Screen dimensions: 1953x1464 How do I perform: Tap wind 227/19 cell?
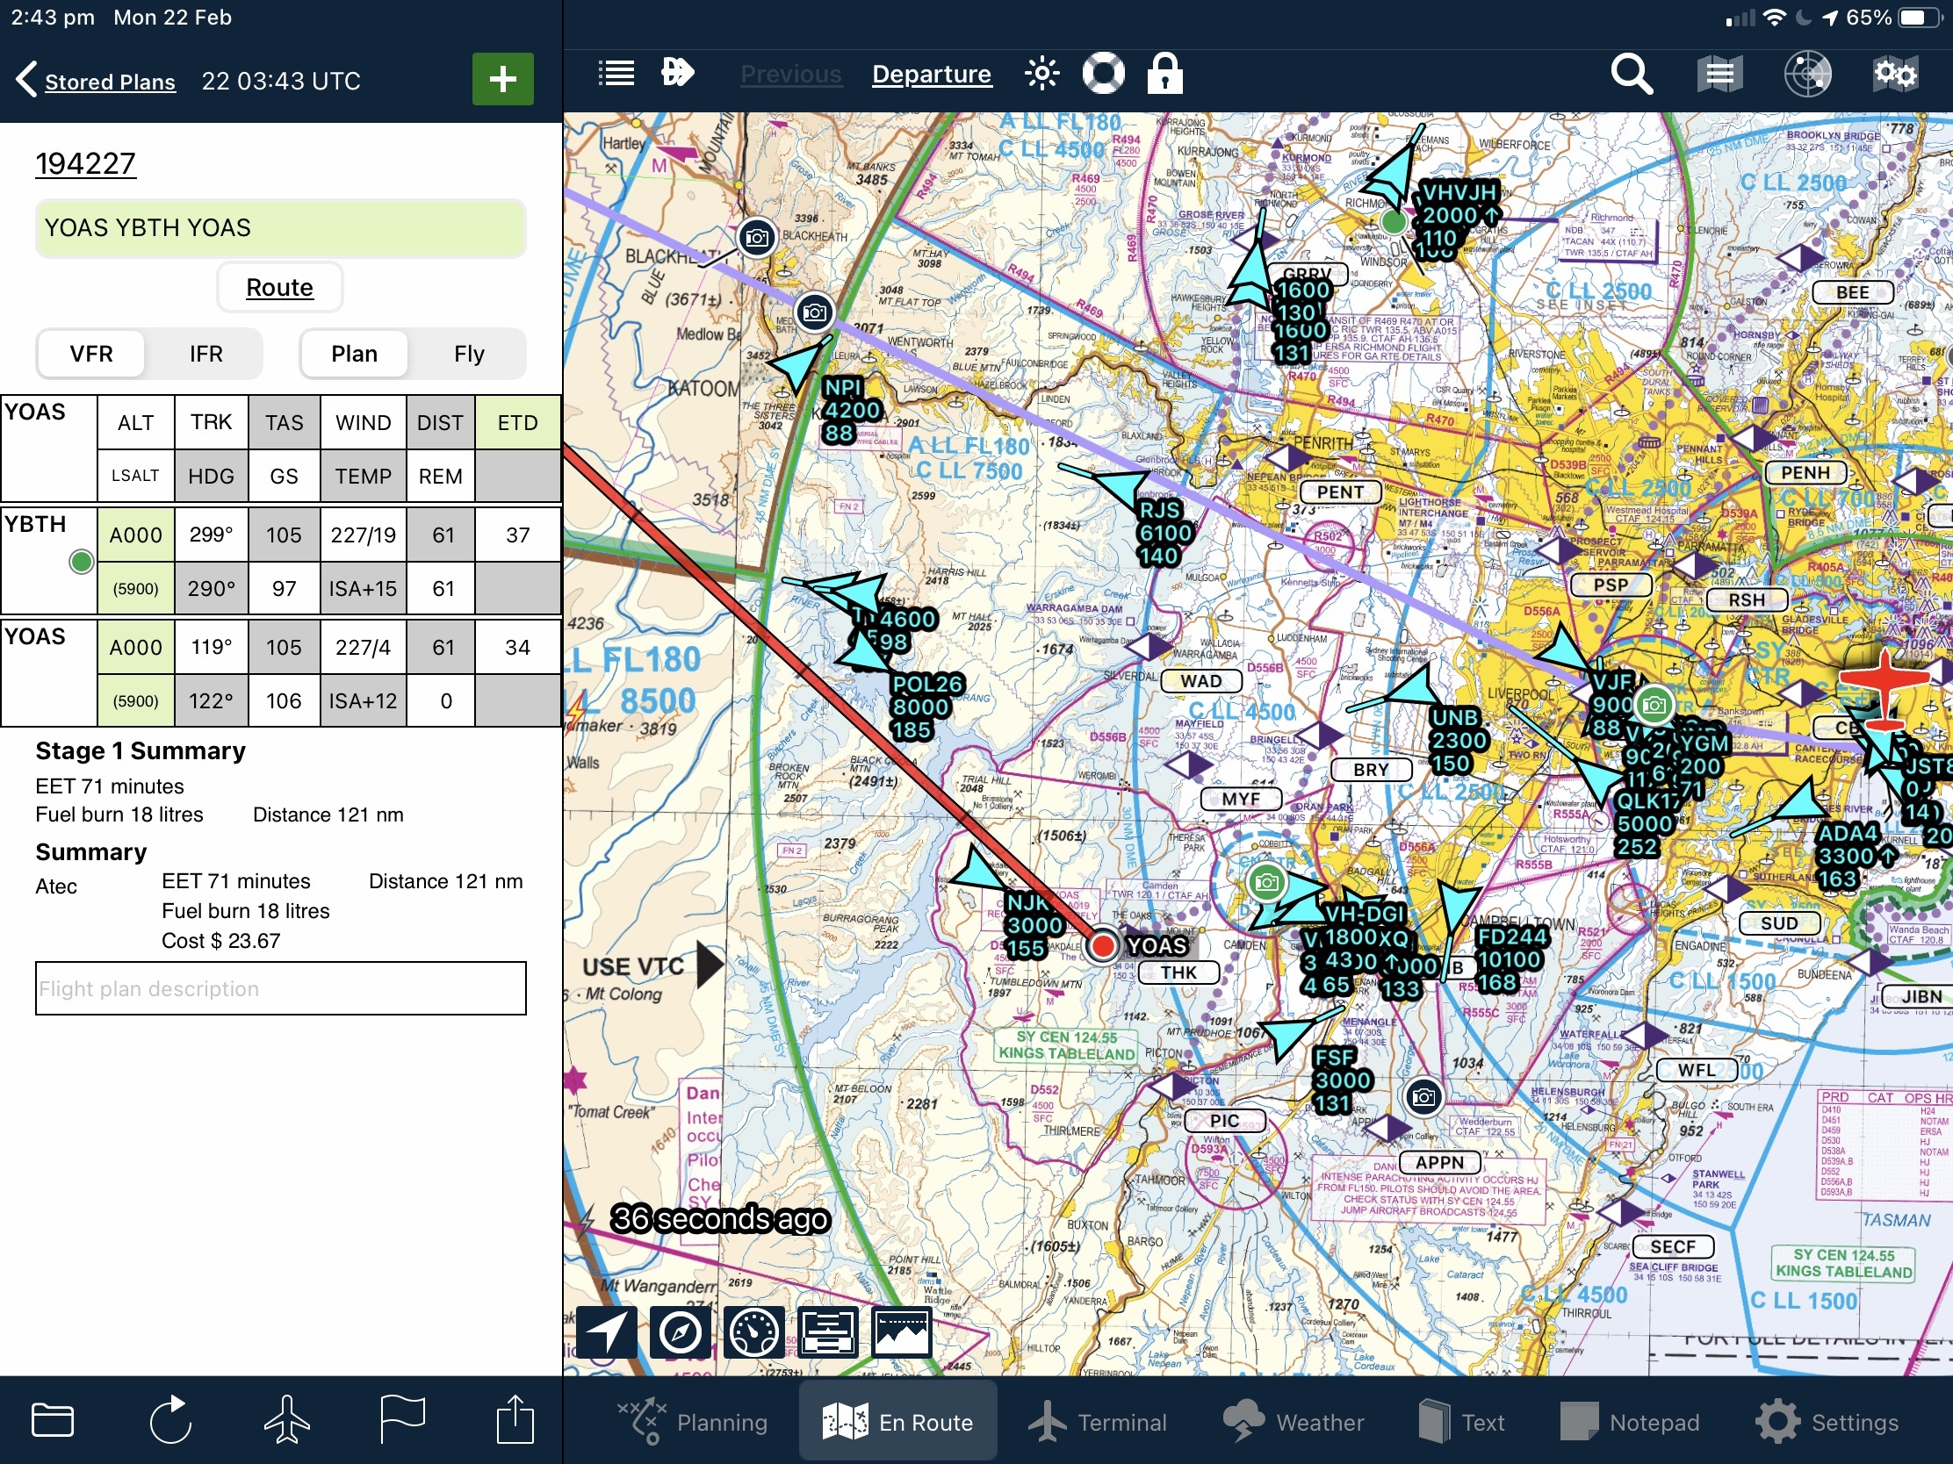363,535
